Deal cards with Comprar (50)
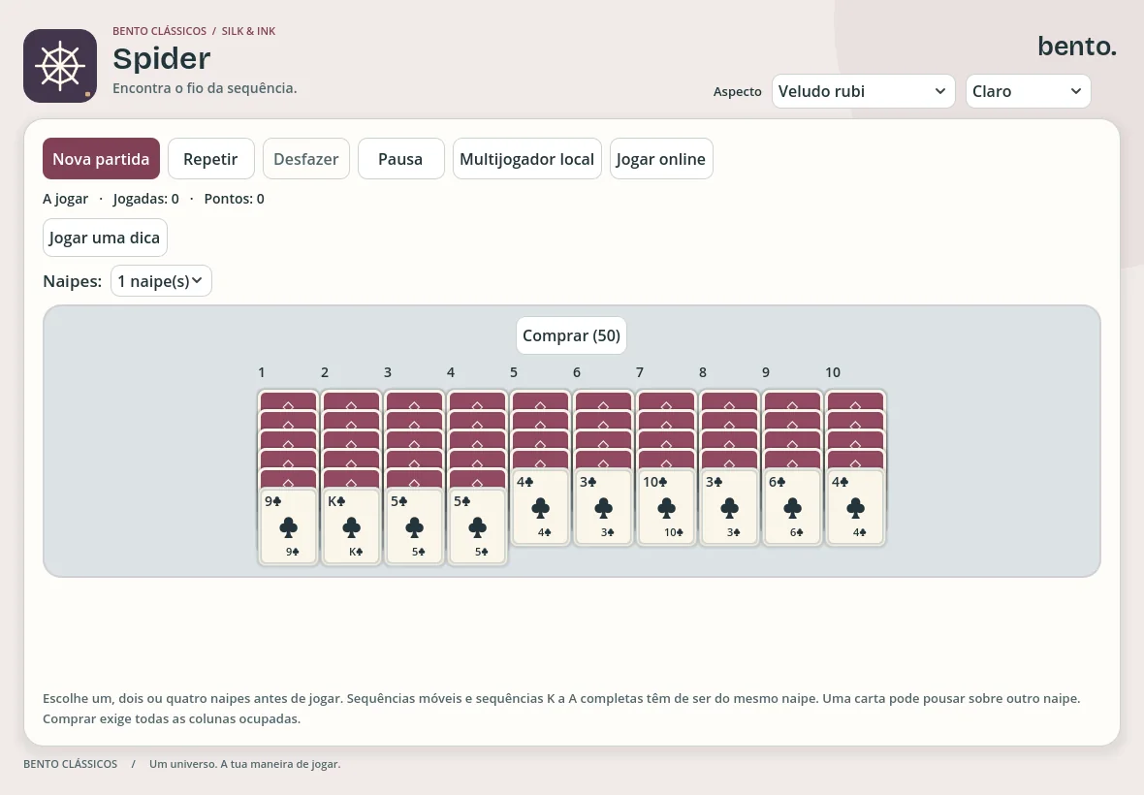The width and height of the screenshot is (1144, 795). click(x=571, y=335)
